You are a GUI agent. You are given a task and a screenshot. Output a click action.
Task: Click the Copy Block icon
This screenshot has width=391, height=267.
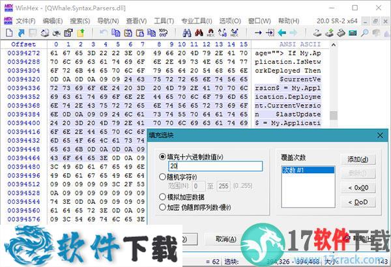[116, 33]
